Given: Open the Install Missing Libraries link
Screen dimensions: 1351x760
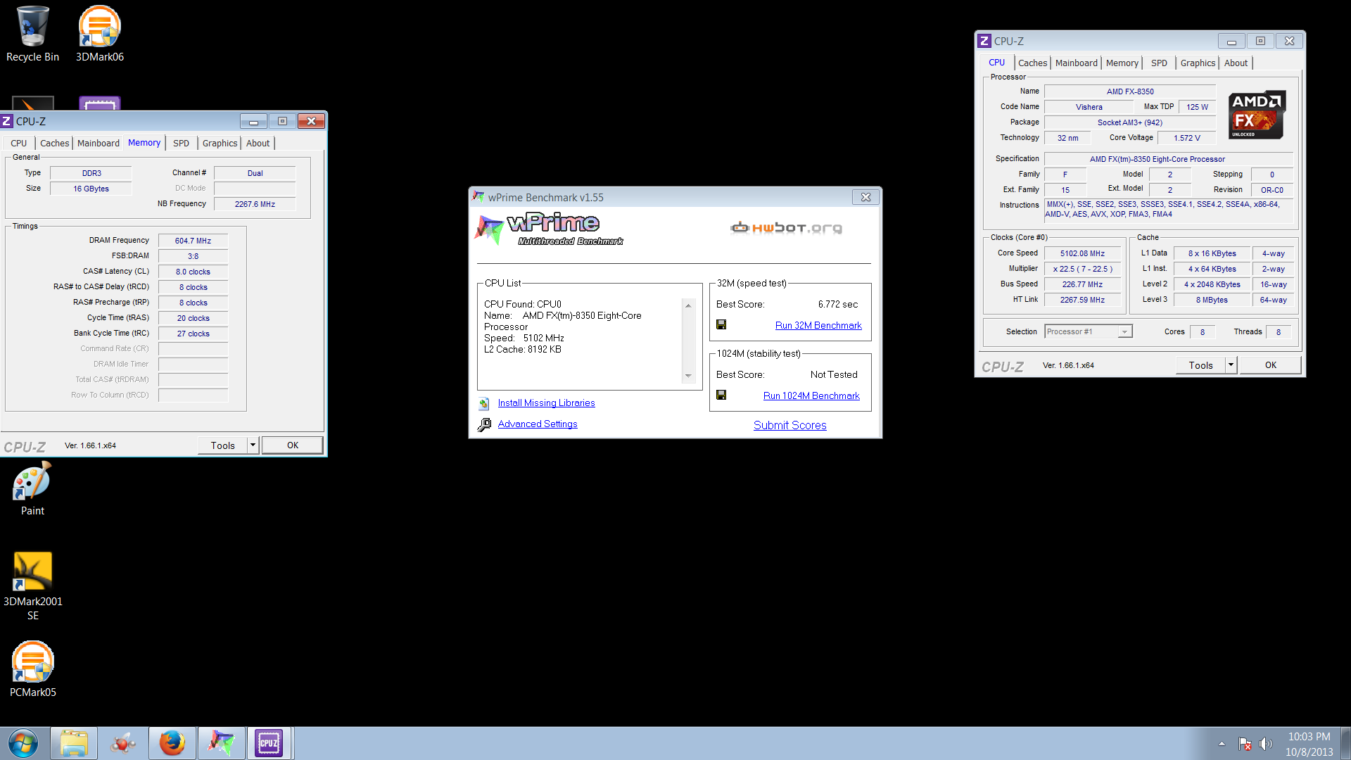Looking at the screenshot, I should coord(546,403).
